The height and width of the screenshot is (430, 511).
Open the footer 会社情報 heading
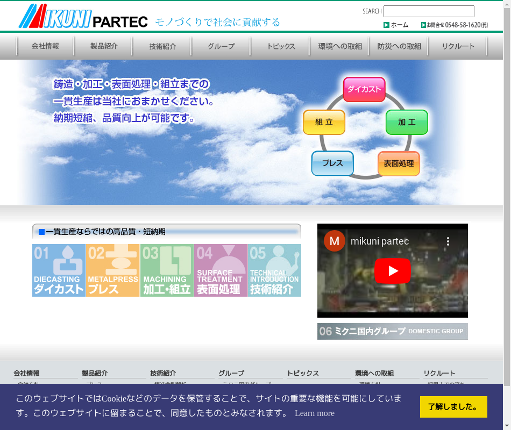[x=26, y=374]
